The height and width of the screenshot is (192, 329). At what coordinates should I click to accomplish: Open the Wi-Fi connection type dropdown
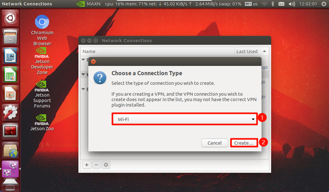(x=185, y=119)
